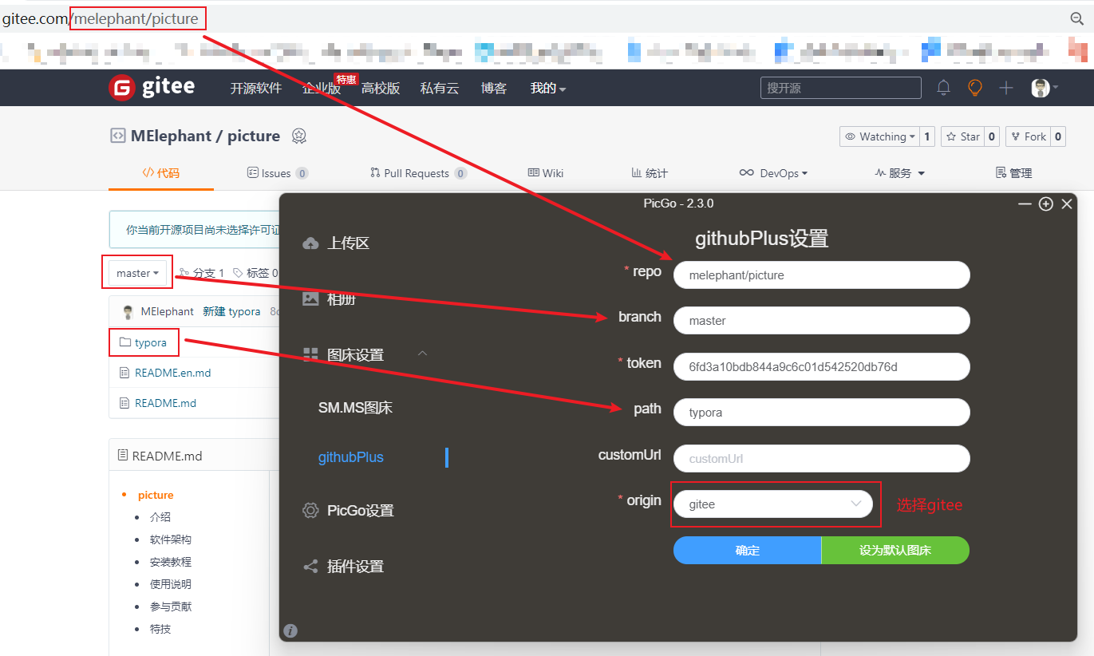Select SM.MS图床 in PicGo sidebar
This screenshot has width=1094, height=656.
355,408
